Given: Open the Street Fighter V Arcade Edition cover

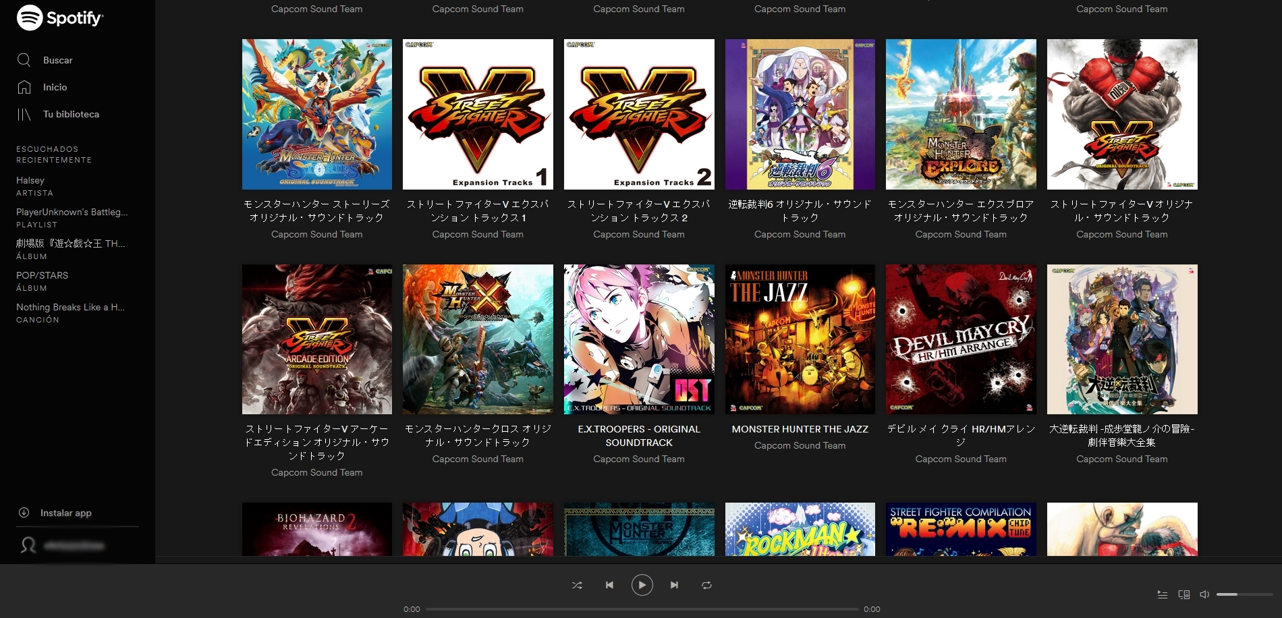Looking at the screenshot, I should tap(317, 339).
